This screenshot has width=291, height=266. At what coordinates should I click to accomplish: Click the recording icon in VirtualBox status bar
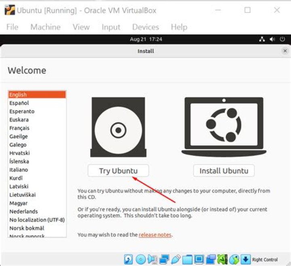pyautogui.click(x=211, y=259)
